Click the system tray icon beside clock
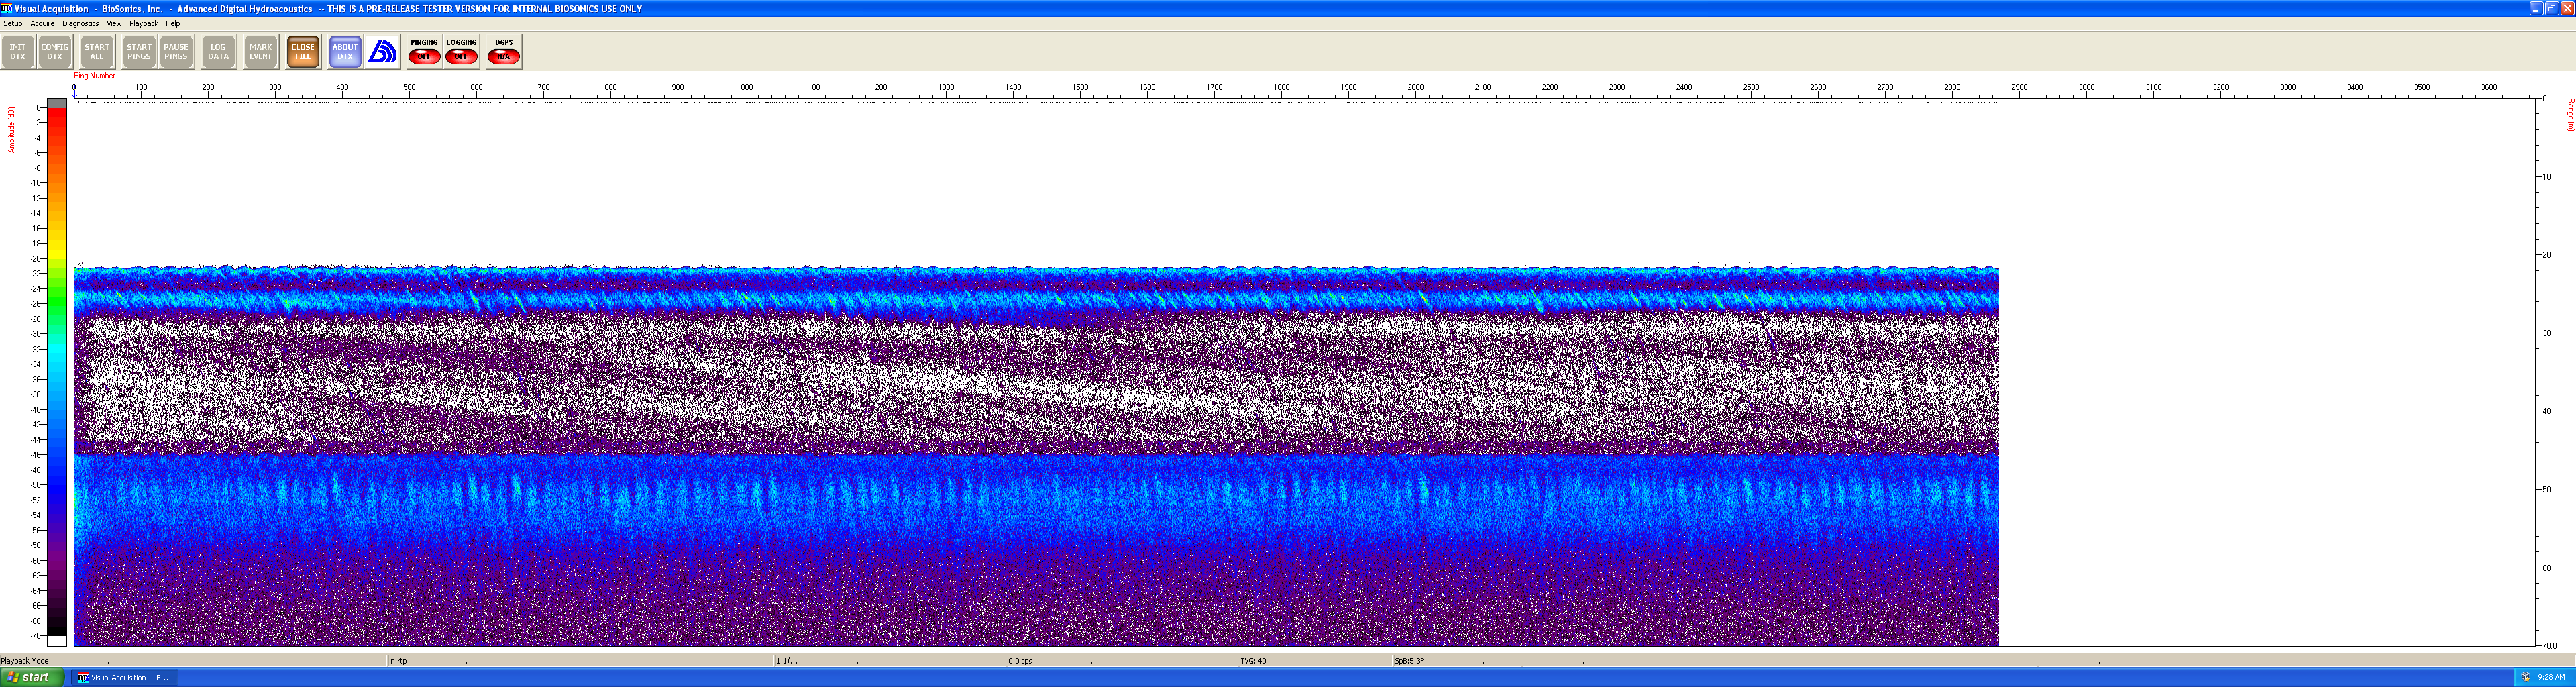 2525,677
